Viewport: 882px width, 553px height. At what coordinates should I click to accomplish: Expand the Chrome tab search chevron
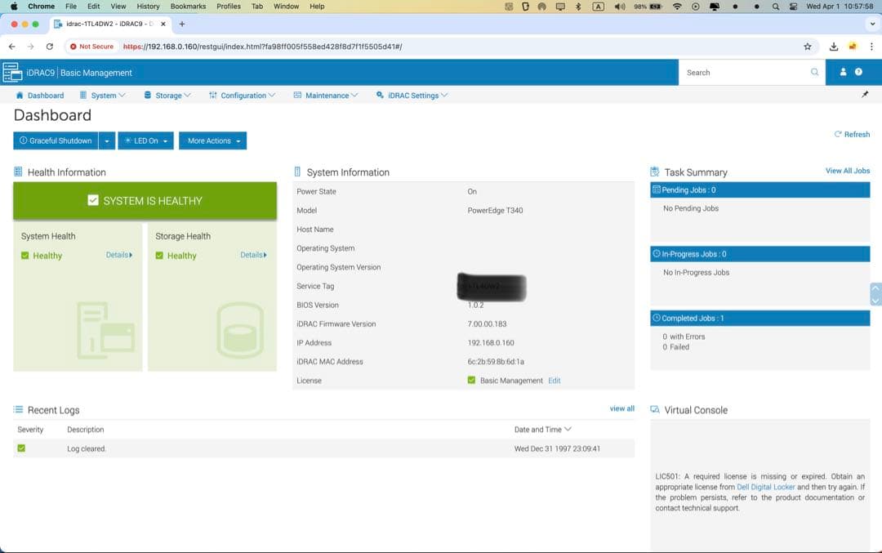pos(872,25)
